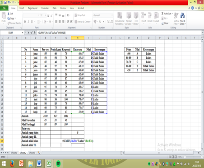Open the text Orientation tool
Screen dimensions: 204x168
(x=68, y=15)
